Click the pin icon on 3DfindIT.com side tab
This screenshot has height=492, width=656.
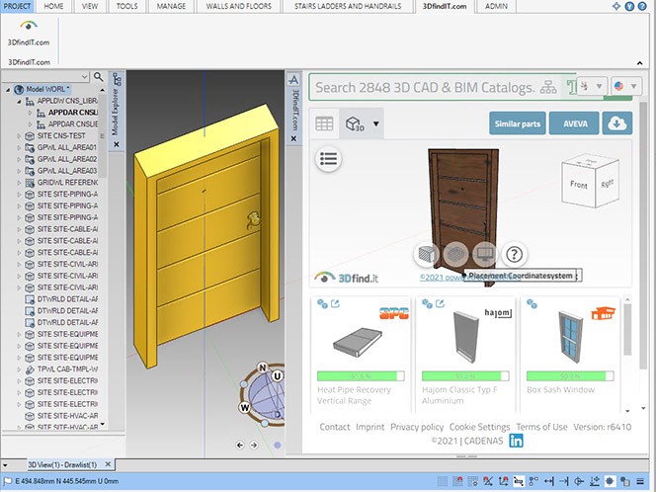click(293, 80)
